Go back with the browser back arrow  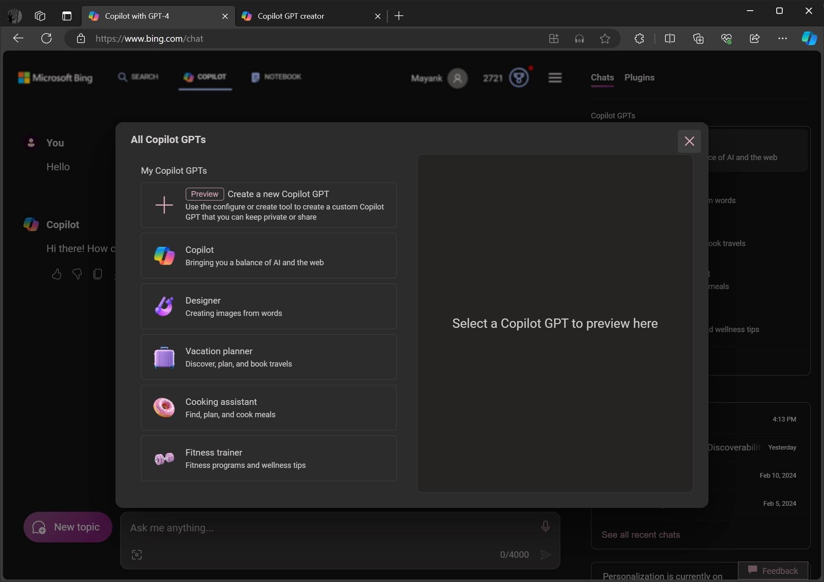18,38
